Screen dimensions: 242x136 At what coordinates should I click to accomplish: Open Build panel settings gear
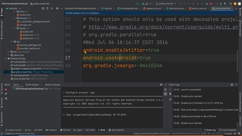(x=161, y=85)
